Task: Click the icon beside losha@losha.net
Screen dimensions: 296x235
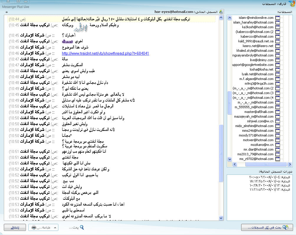Action: 278,69
